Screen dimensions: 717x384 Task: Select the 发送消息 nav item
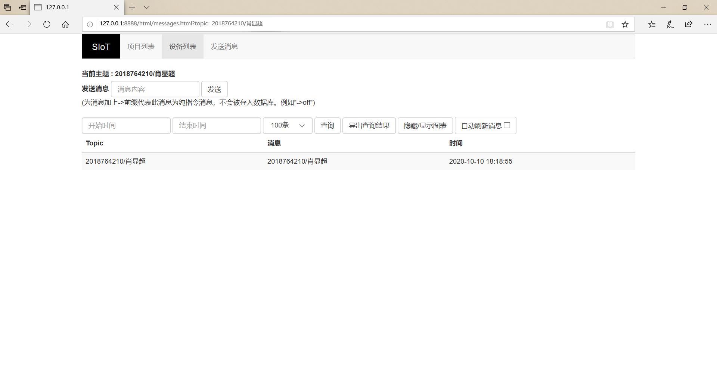click(x=224, y=46)
